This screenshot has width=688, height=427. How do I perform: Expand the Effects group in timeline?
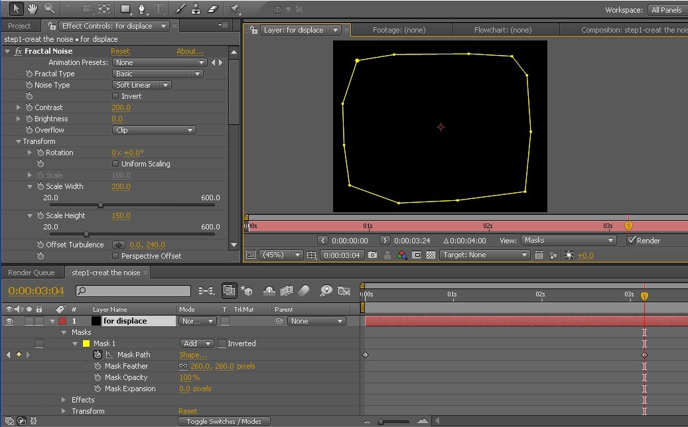tap(64, 400)
